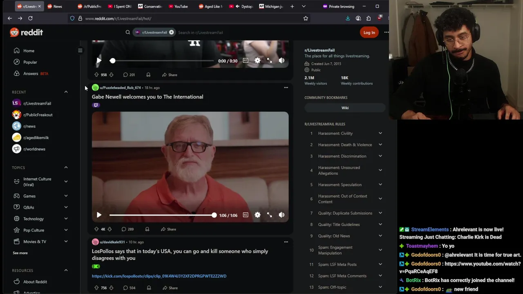Click See more under Topics
The height and width of the screenshot is (294, 523).
(x=20, y=253)
